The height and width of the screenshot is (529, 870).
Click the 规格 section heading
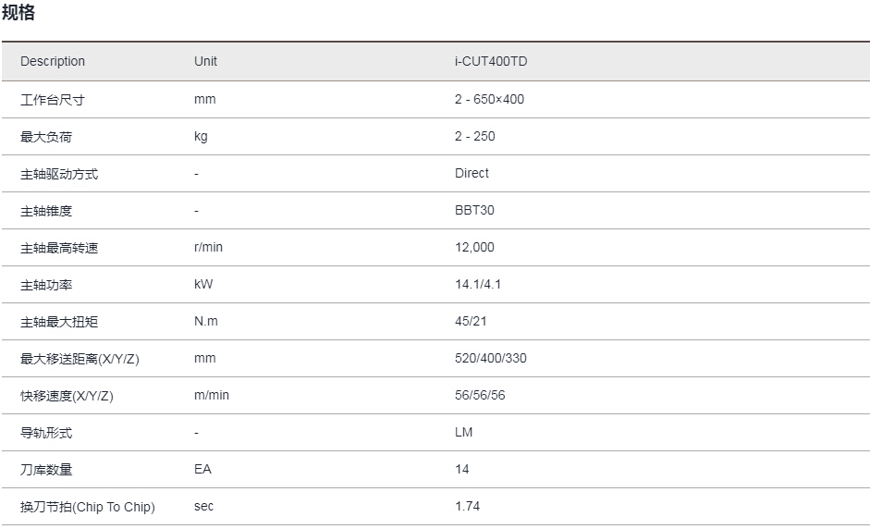18,12
